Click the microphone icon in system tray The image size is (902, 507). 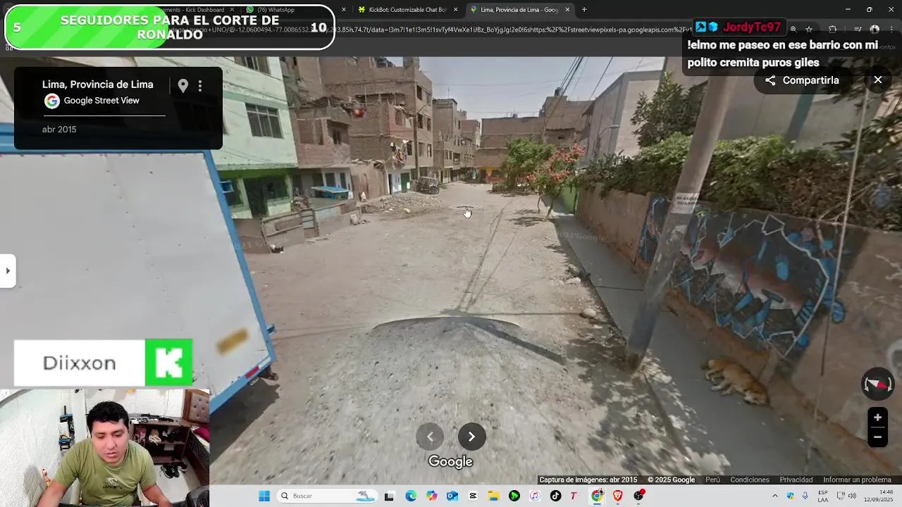(805, 496)
